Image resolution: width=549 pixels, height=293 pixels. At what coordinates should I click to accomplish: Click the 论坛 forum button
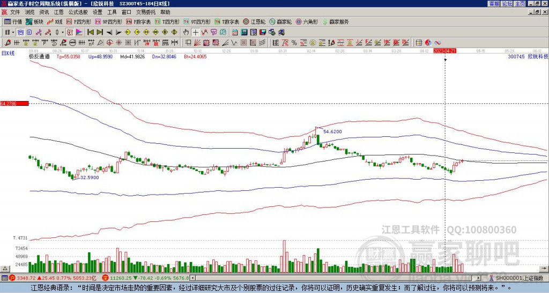coord(507,4)
